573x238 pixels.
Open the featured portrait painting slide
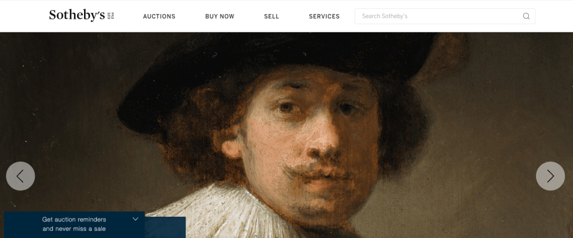tap(287, 135)
